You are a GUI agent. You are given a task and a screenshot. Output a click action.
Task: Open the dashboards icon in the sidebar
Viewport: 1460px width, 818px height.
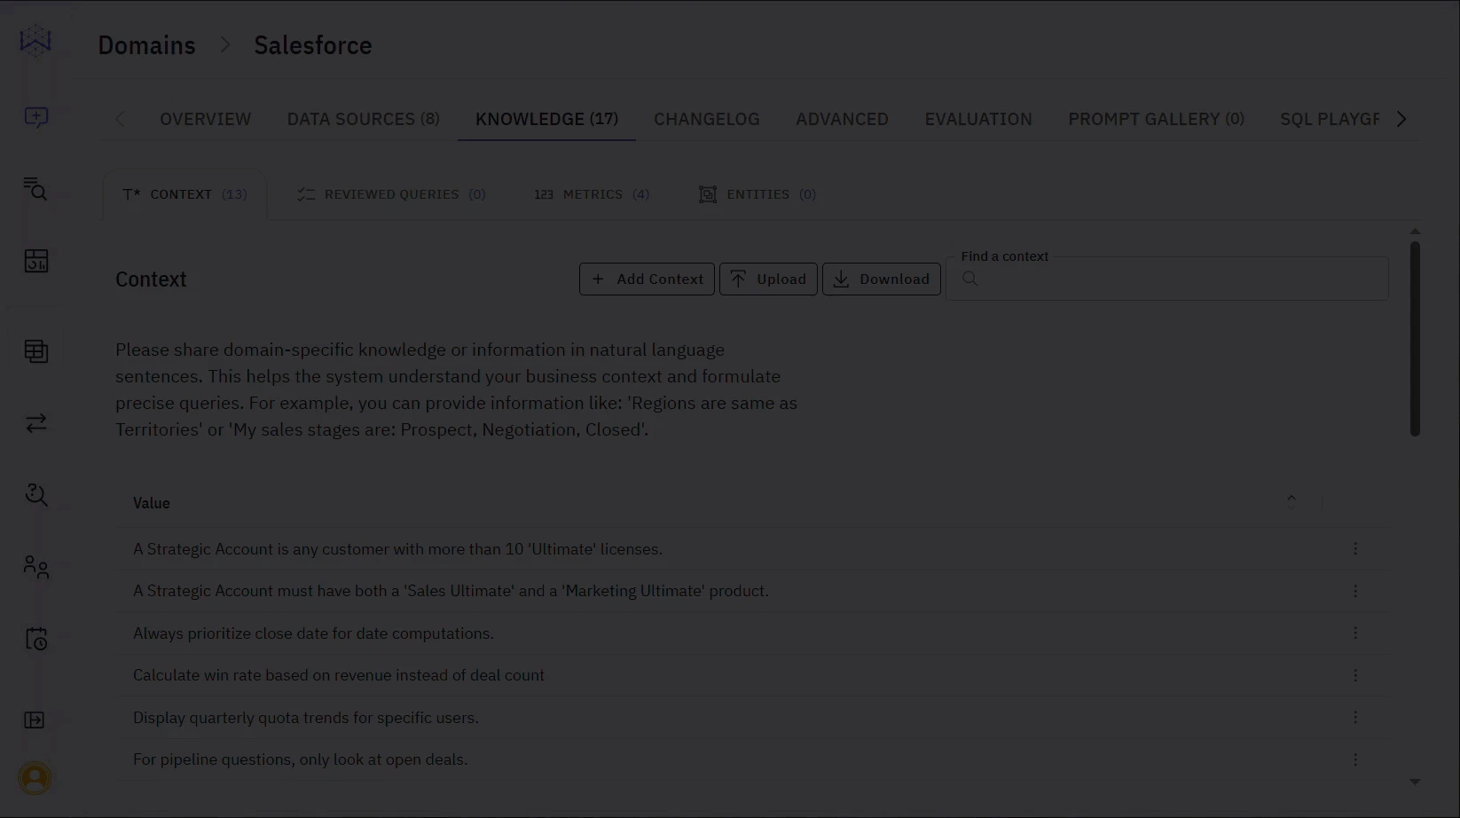(x=35, y=261)
